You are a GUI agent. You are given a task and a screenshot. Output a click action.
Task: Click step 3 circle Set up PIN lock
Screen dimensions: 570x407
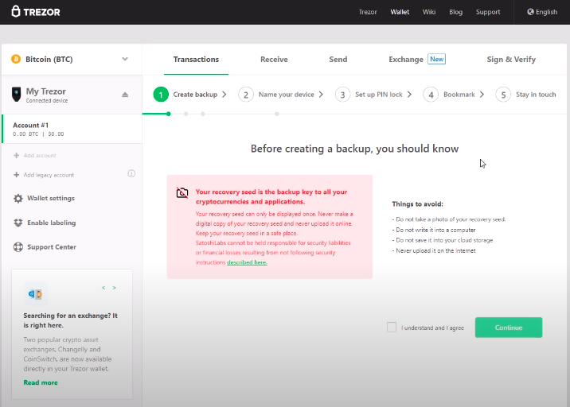[x=342, y=95]
